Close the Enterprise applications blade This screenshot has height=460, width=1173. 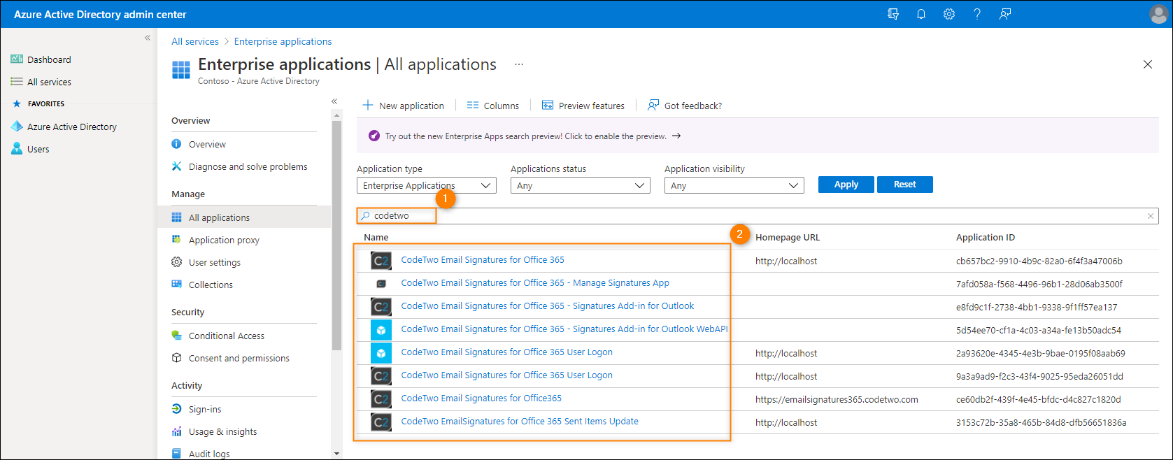[1148, 64]
